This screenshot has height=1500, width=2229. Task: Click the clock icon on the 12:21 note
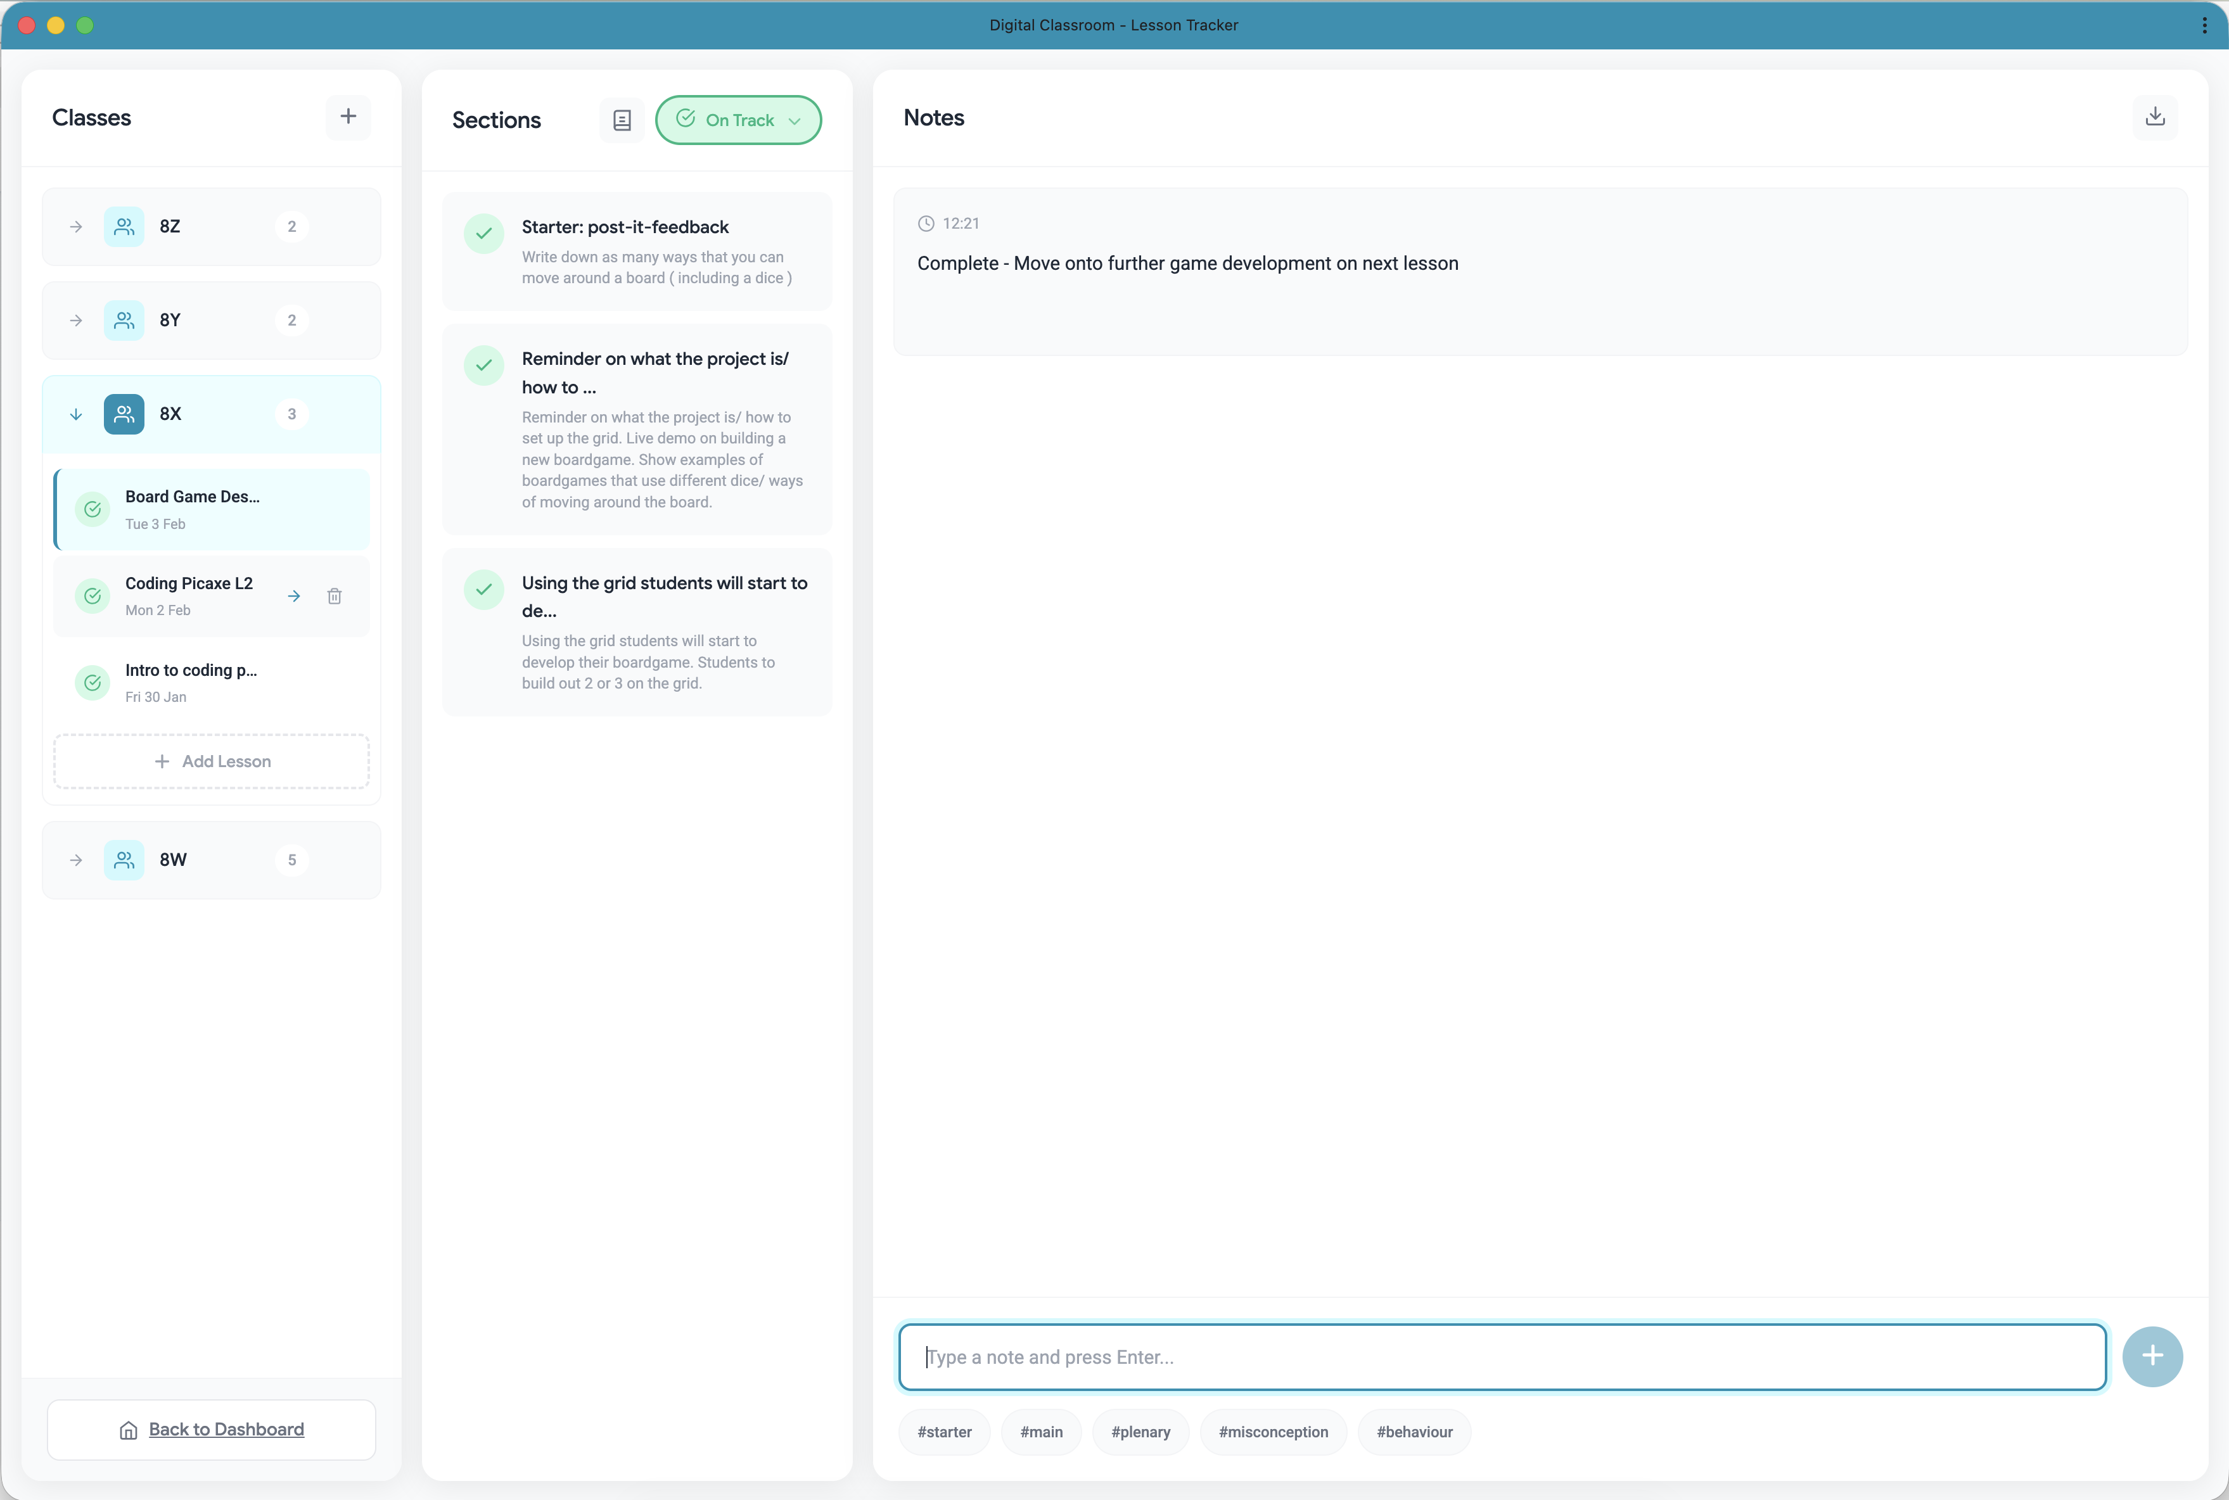(925, 223)
